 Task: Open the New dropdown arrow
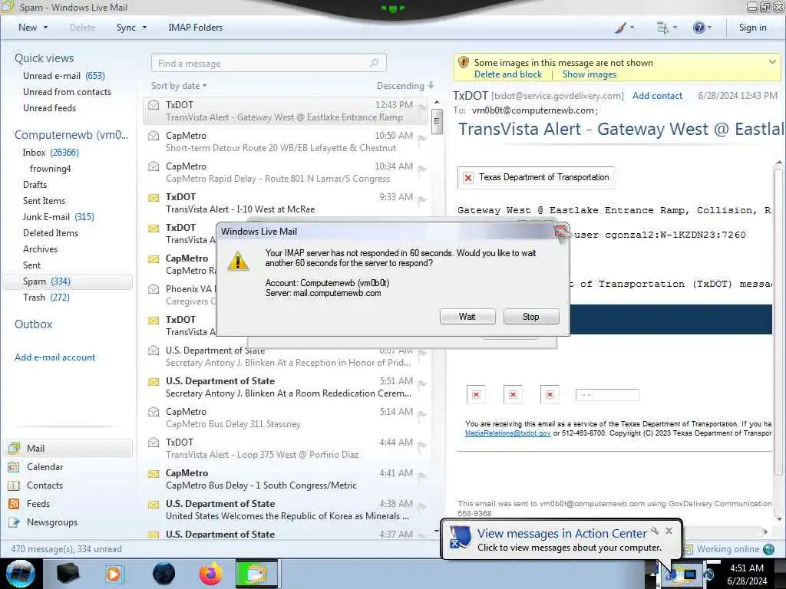tap(45, 28)
